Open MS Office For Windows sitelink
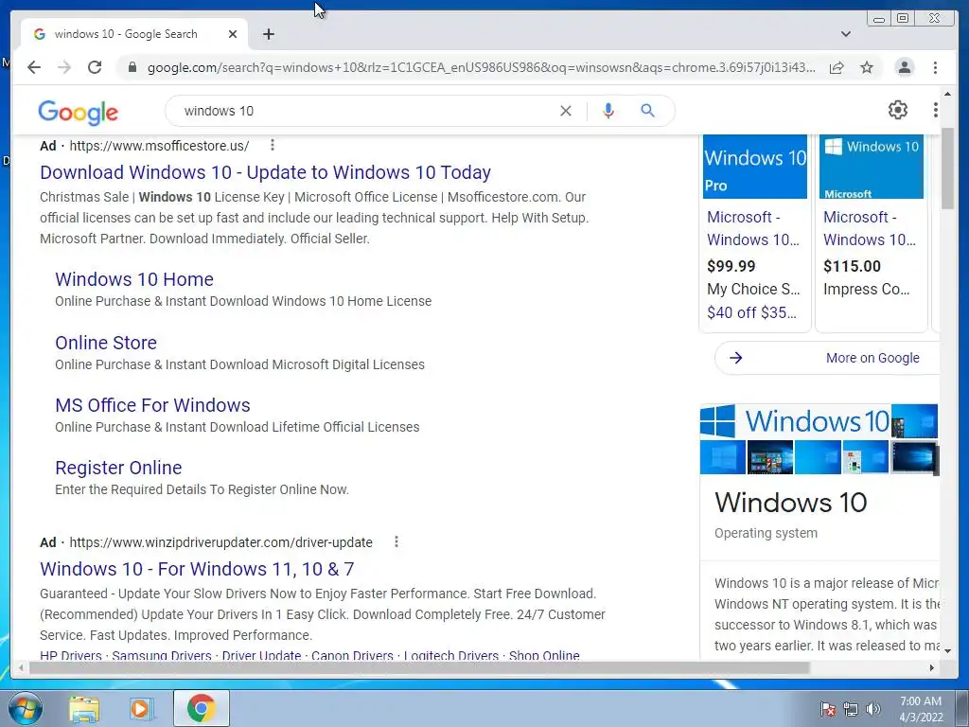 pos(152,405)
